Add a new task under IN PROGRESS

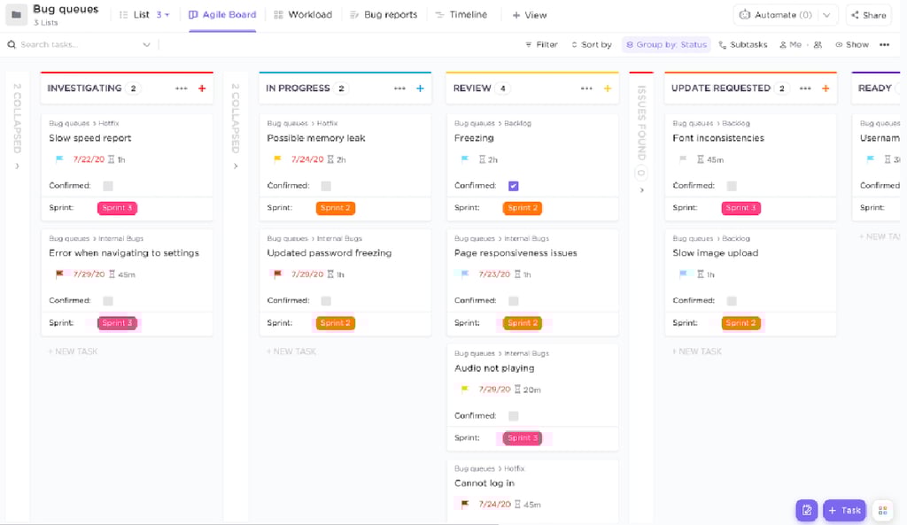291,351
